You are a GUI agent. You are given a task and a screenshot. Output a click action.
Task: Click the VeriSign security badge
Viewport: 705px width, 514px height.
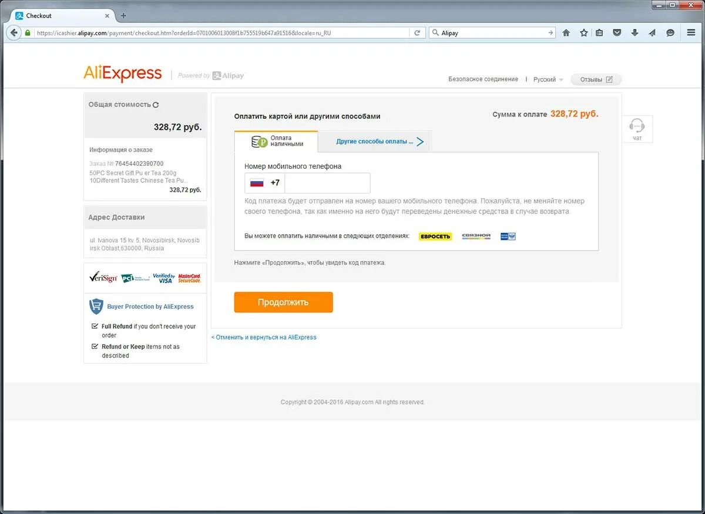103,278
